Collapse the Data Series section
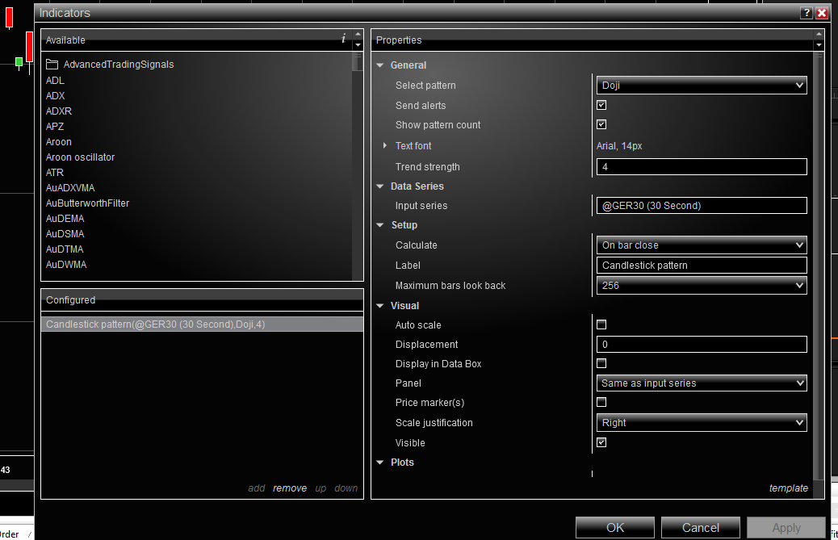This screenshot has width=838, height=540. pos(380,186)
